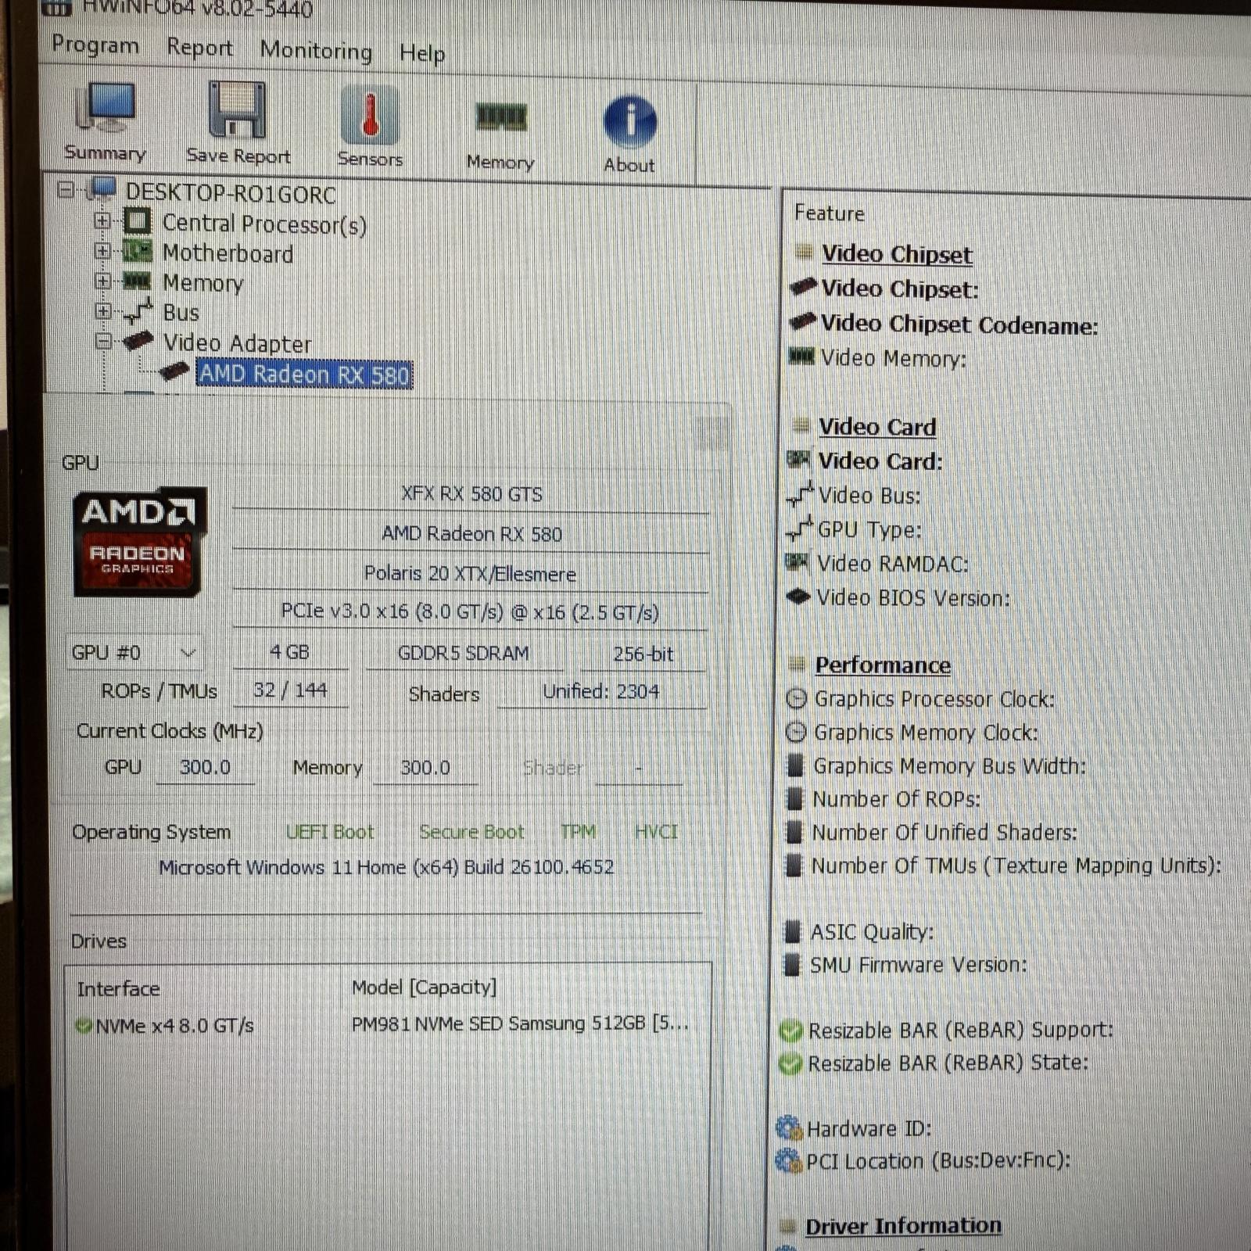Open the GPU #0 dropdown
Viewport: 1251px width, 1251px height.
pyautogui.click(x=187, y=652)
